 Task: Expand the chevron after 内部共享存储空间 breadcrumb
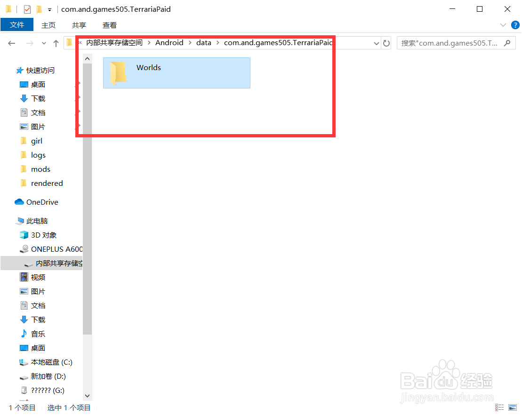point(149,43)
